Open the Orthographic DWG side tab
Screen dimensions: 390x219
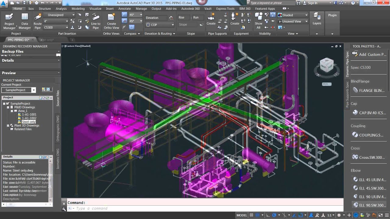pyautogui.click(x=58, y=128)
